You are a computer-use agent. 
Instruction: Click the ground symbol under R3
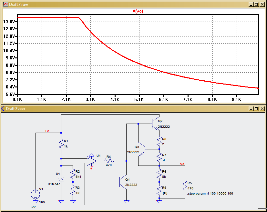click(x=73, y=202)
